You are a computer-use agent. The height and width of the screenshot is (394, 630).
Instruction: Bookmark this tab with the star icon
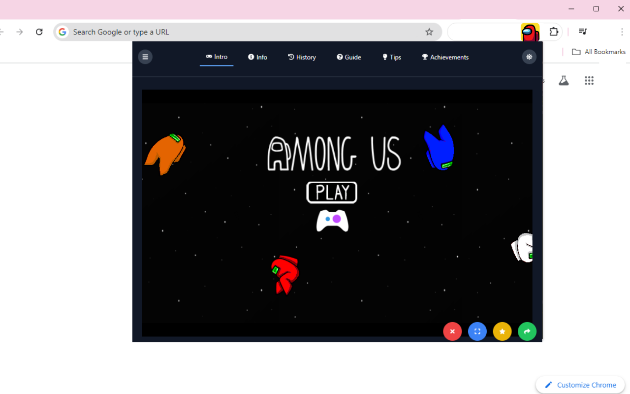pyautogui.click(x=429, y=32)
